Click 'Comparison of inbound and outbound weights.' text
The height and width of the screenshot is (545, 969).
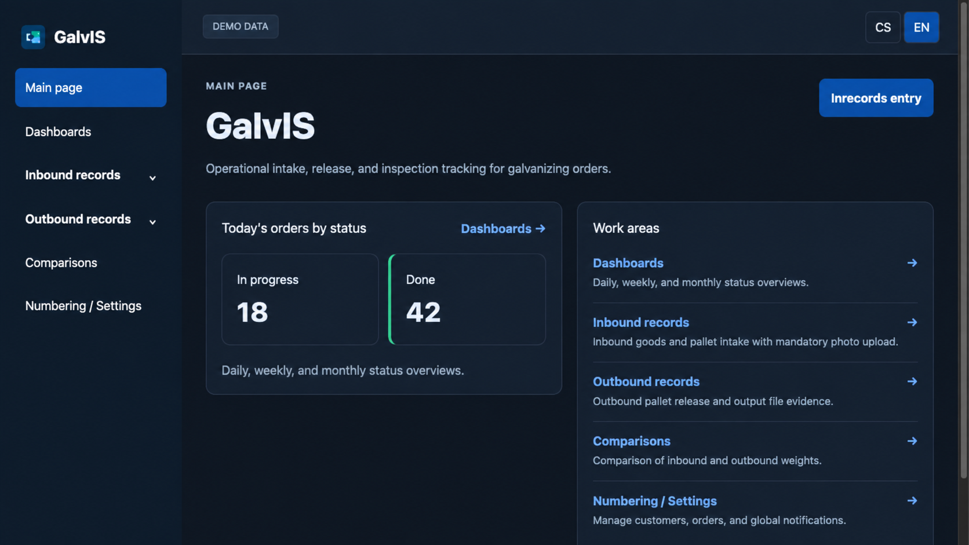click(x=707, y=461)
